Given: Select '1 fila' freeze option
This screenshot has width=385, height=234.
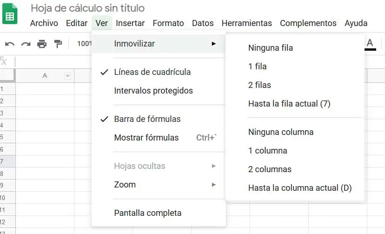Looking at the screenshot, I should 258,67.
